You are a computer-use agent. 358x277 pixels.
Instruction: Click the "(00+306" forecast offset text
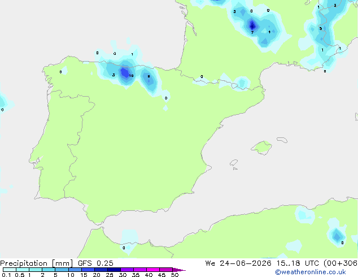pyautogui.click(x=340, y=263)
